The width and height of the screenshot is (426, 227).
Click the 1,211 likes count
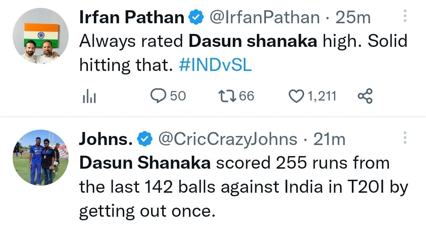[322, 96]
